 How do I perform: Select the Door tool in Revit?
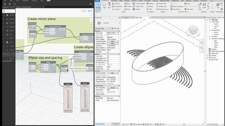click(109, 6)
